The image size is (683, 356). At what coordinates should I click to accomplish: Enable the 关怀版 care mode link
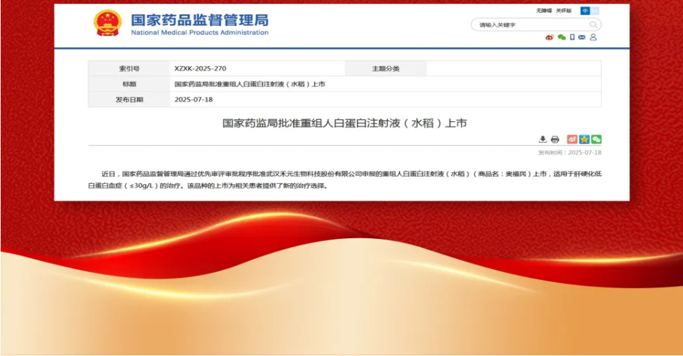coord(563,11)
